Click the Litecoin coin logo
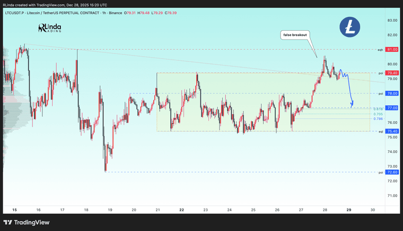Screen dimensions: 403x231 [x=349, y=27]
